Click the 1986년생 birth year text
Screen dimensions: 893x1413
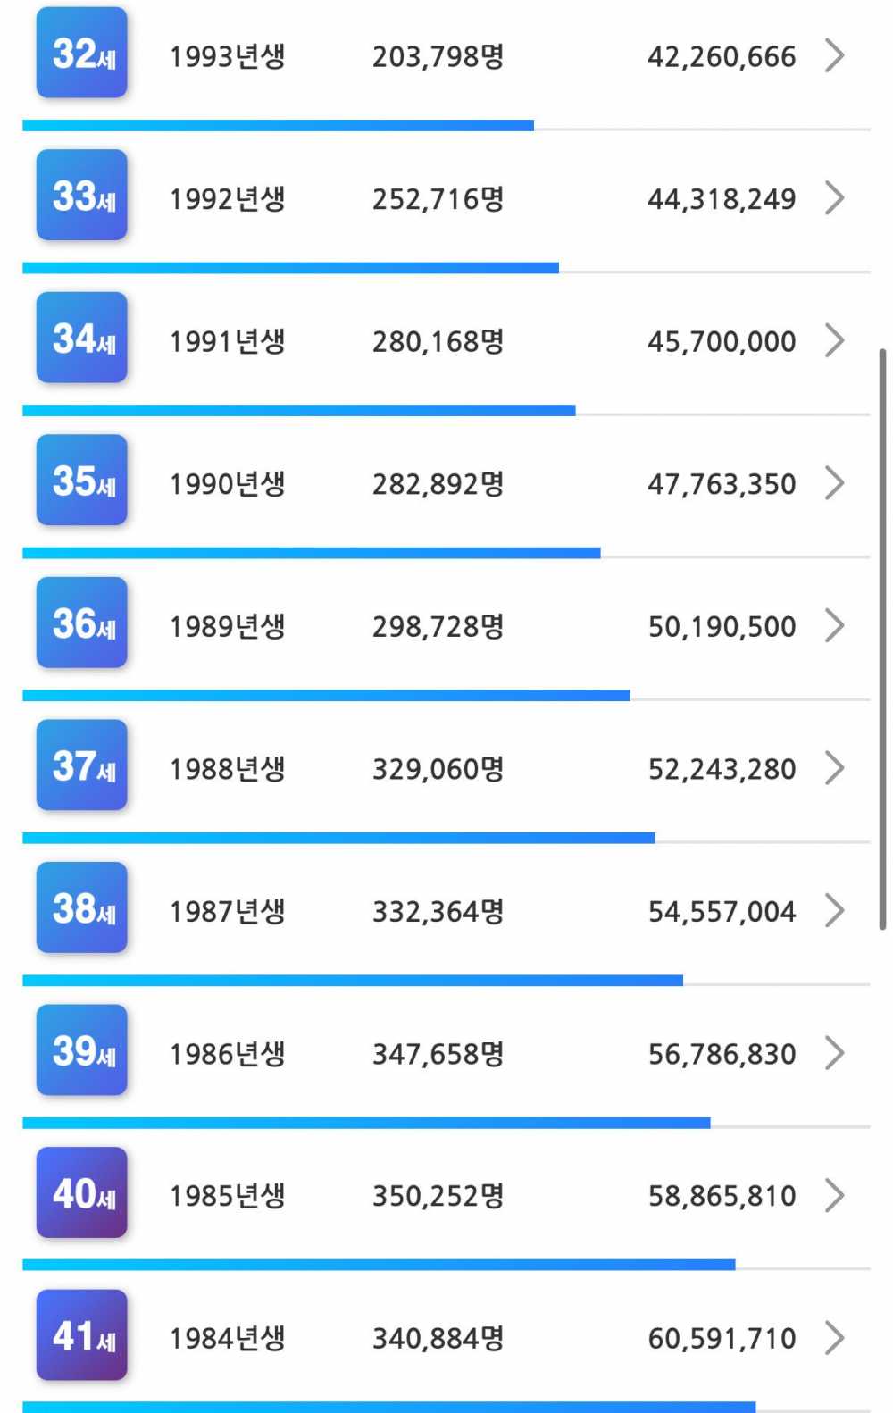[227, 1054]
